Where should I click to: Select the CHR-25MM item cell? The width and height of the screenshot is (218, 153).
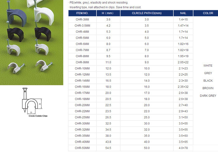tap(82, 117)
